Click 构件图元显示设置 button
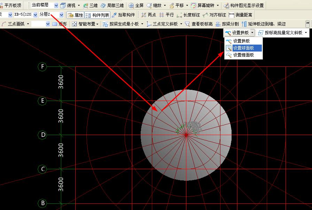Image resolution: width=312 pixels, height=210 pixels. click(x=244, y=6)
